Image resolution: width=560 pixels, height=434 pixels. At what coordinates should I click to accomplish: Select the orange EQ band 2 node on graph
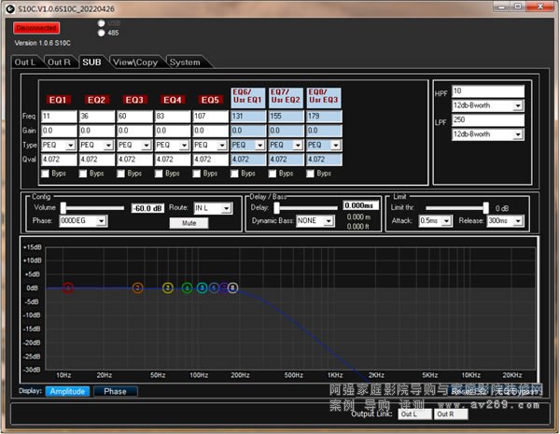point(138,288)
